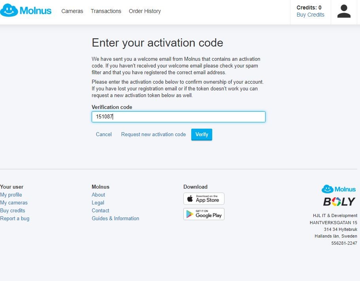Click the BOLY logo in footer
Screen dimensions: 360x281
339,202
